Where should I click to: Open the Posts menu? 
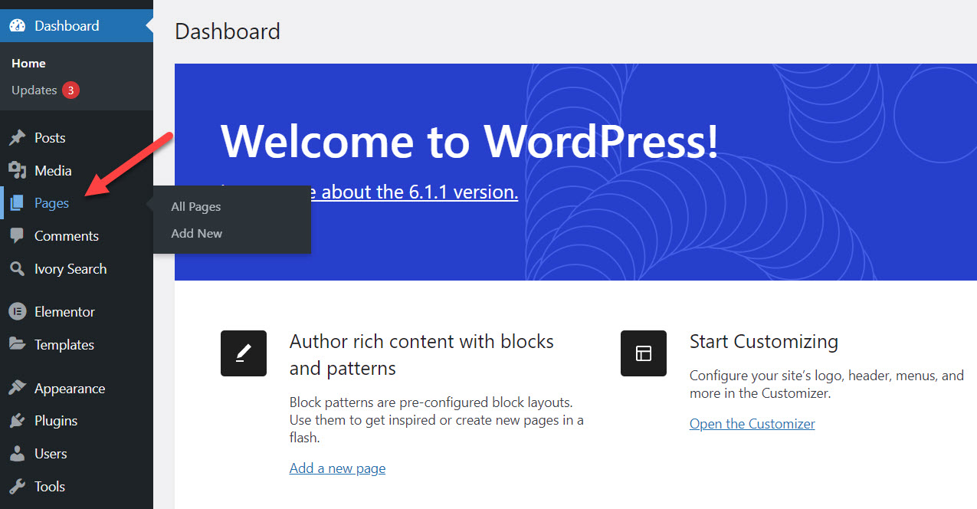(77, 138)
